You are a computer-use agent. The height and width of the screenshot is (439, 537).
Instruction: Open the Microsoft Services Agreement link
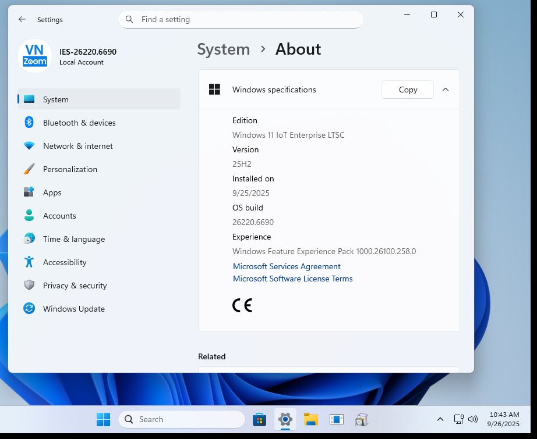click(287, 266)
